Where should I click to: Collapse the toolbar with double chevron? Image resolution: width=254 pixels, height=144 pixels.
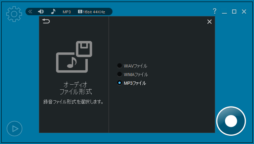tap(30, 12)
